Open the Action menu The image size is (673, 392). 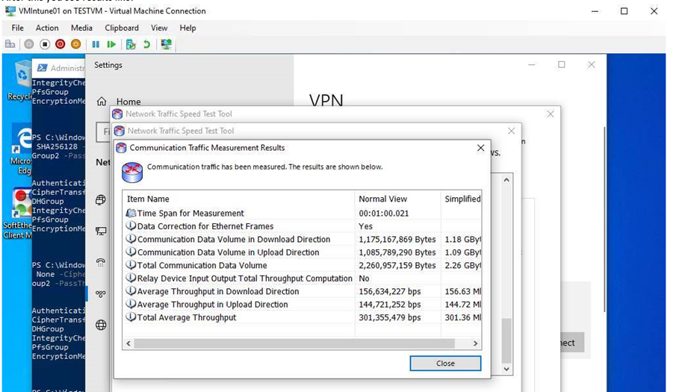point(47,28)
